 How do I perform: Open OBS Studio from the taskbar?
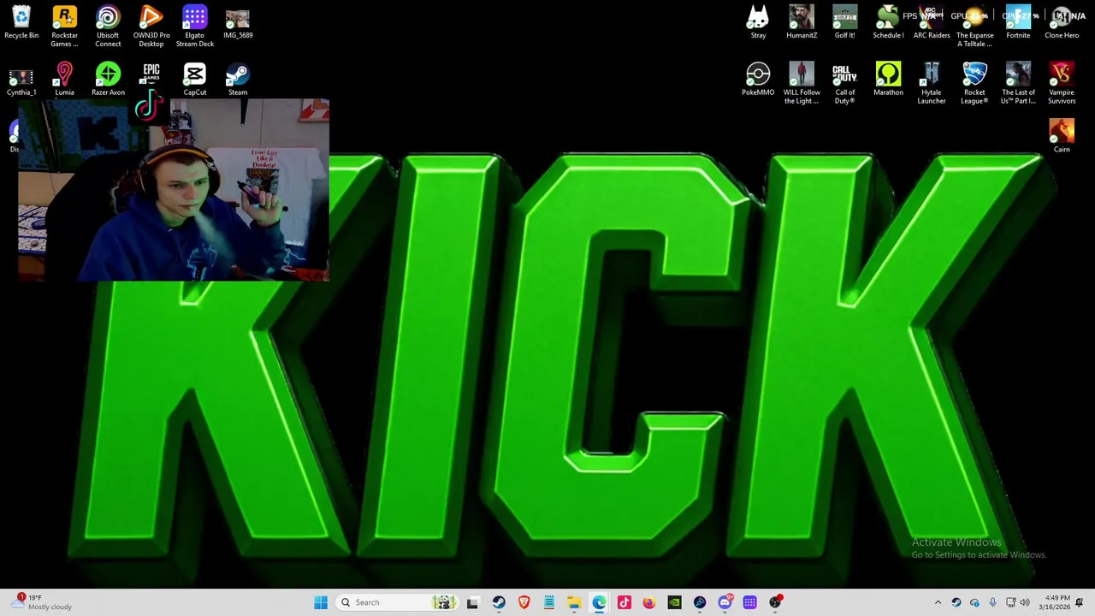click(775, 602)
